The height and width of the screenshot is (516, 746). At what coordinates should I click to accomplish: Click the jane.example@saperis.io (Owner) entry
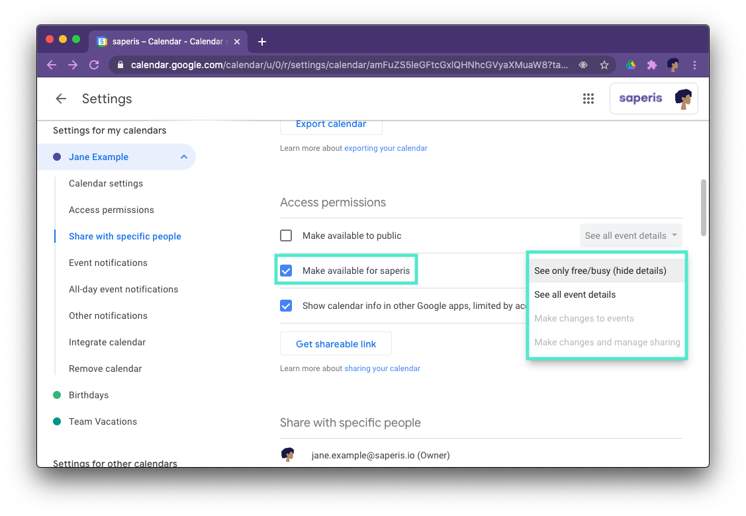(381, 455)
